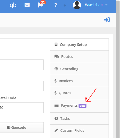Image resolution: width=120 pixels, height=138 pixels.
Task: Click the Wsmichael user avatar
Action: pyautogui.click(x=77, y=5)
